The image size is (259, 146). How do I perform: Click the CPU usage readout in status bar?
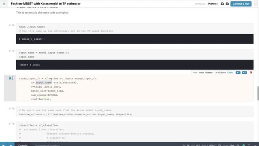click(x=185, y=145)
